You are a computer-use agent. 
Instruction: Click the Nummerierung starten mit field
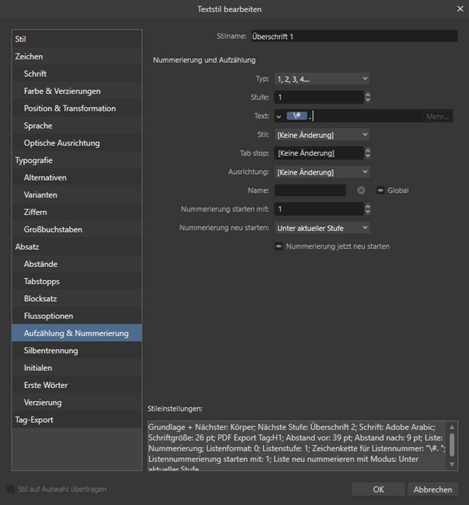pos(319,209)
